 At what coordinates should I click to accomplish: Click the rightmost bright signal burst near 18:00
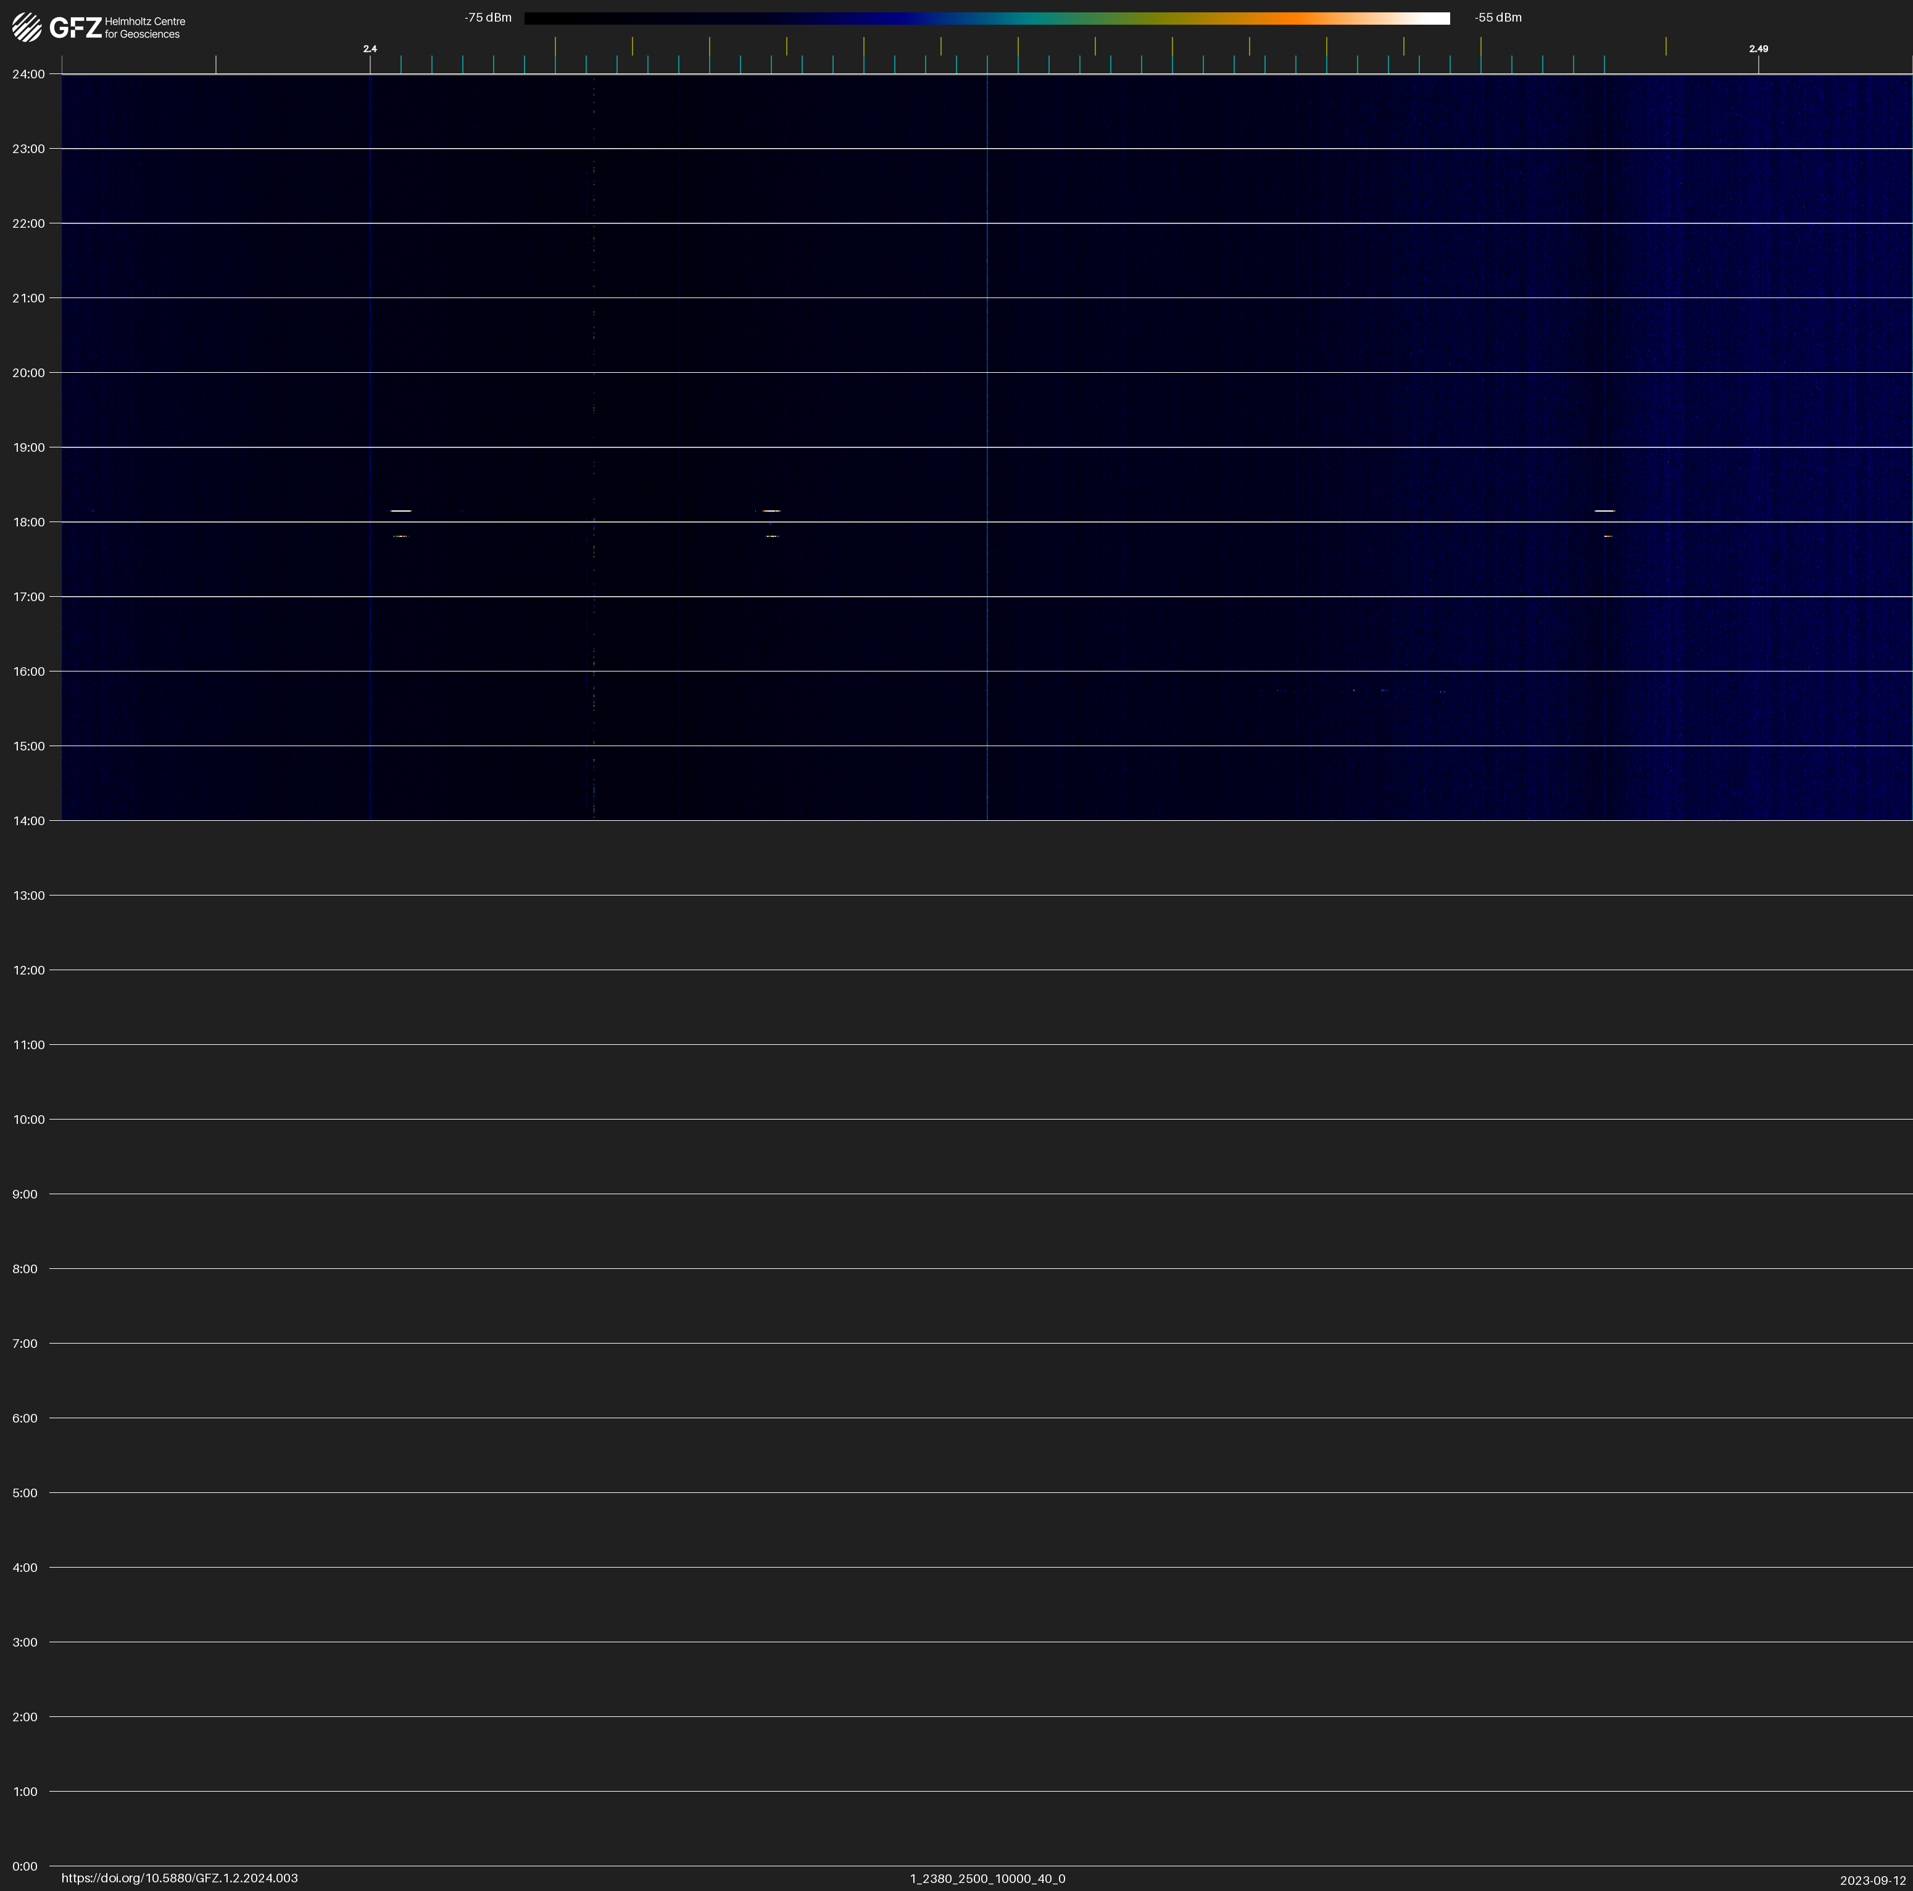click(1604, 511)
